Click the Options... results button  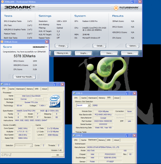(133, 46)
